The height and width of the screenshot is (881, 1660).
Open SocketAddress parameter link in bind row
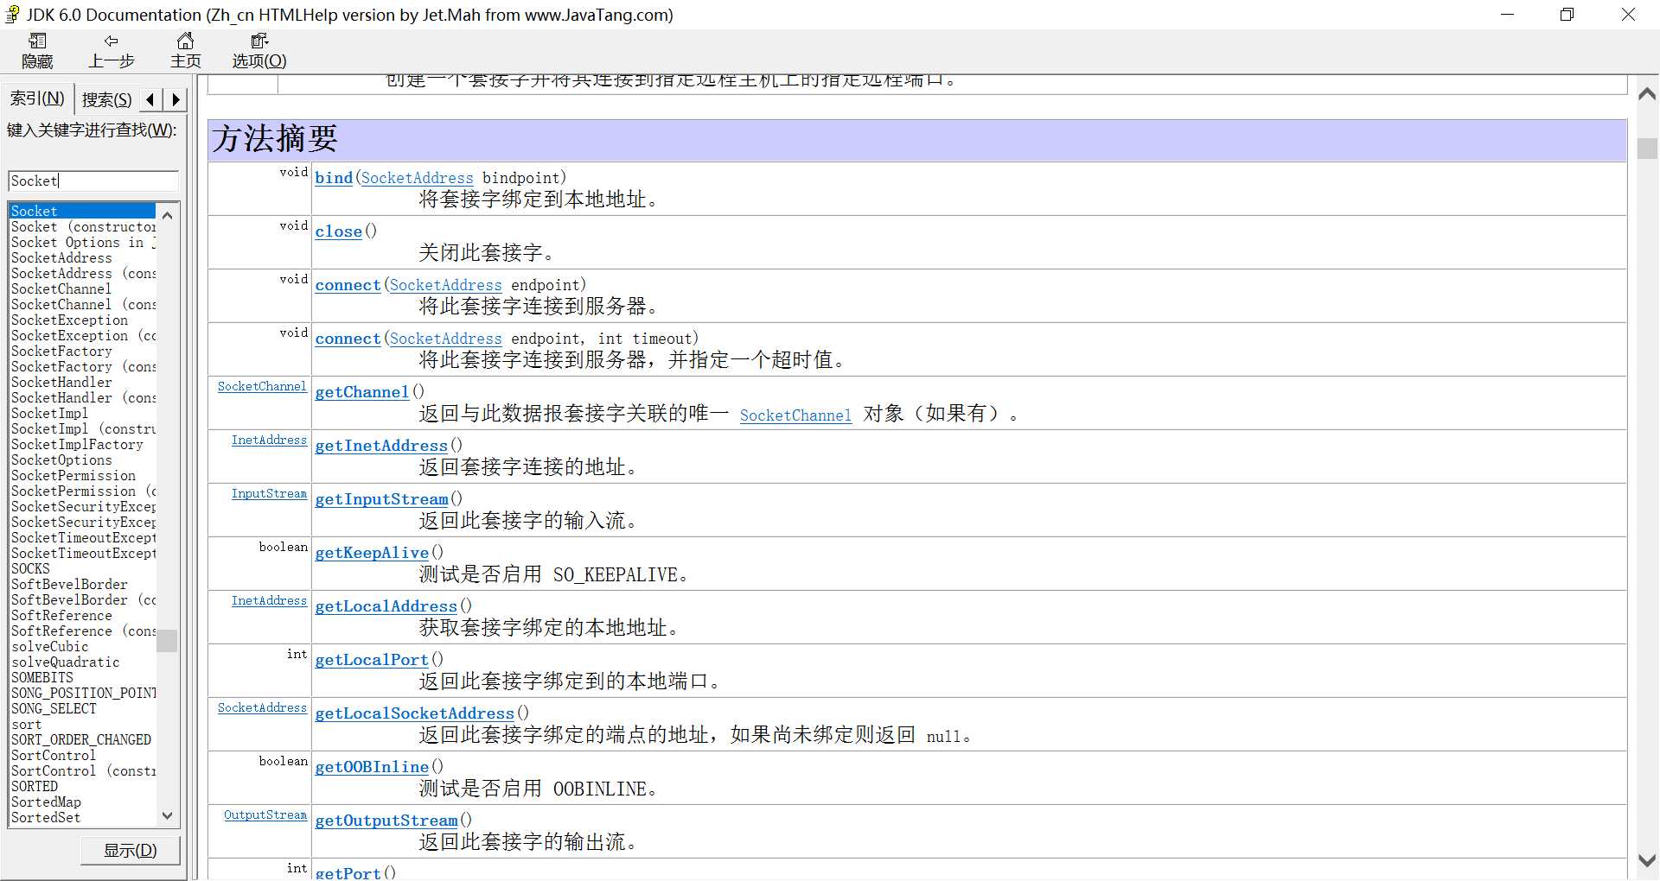coord(418,178)
